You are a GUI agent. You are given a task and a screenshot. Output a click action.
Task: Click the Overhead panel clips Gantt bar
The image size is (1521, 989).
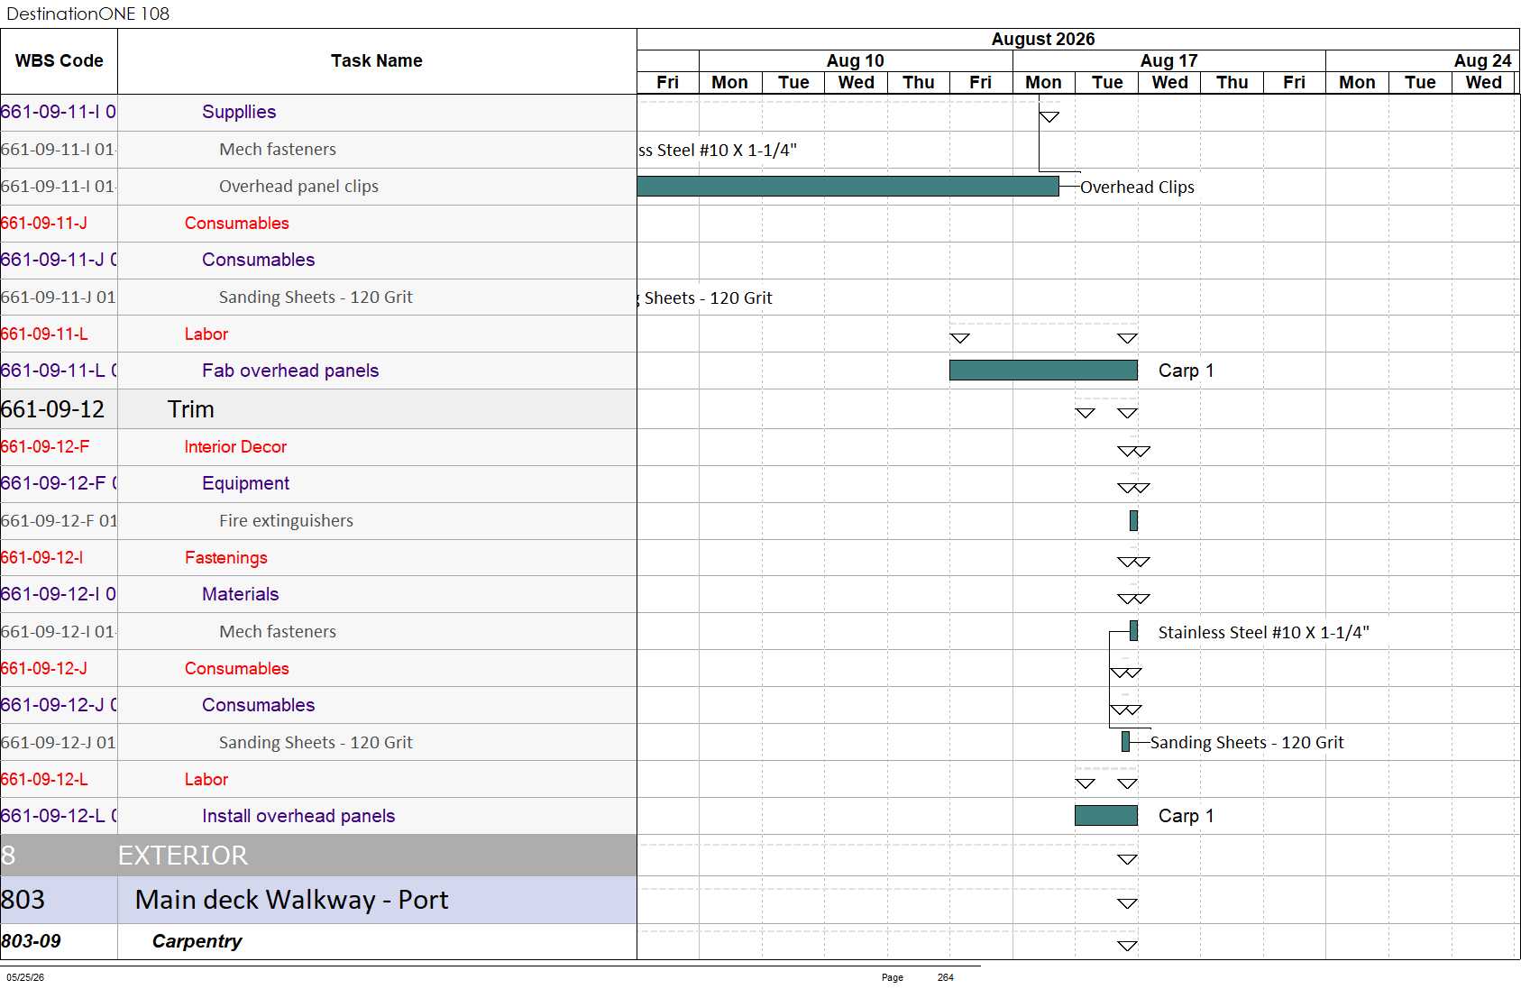pos(848,186)
